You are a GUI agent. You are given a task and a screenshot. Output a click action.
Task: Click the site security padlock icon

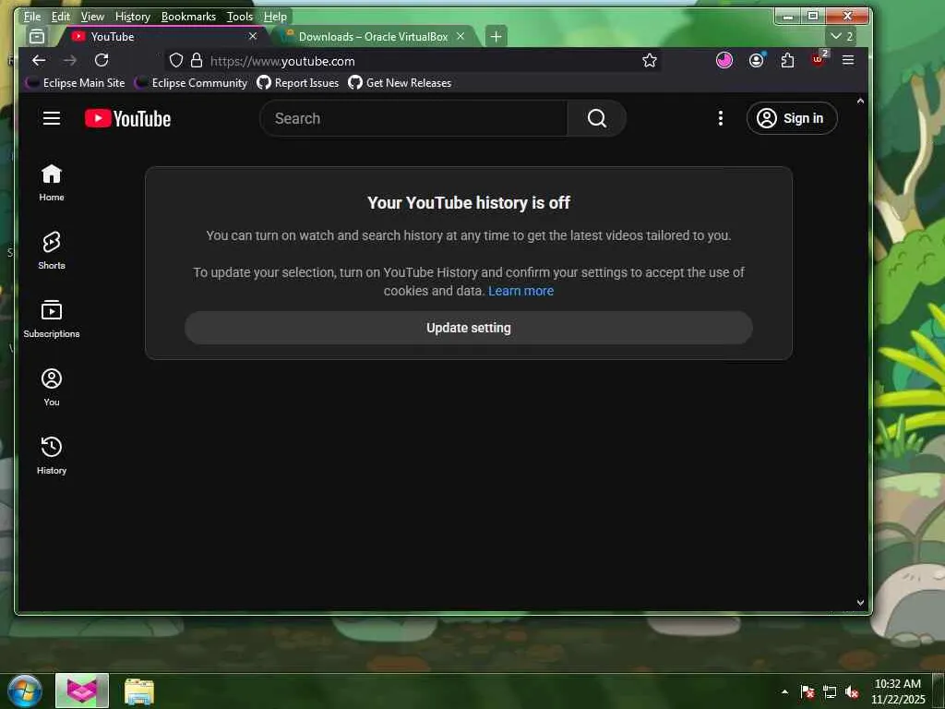tap(197, 60)
